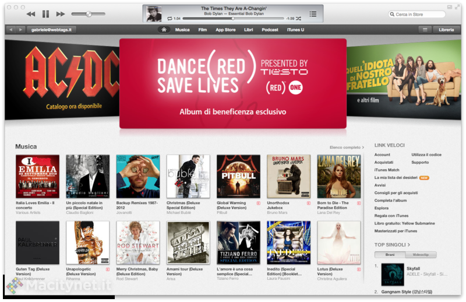Open Christina Aguilera Lotus cover
Image resolution: width=466 pixels, height=302 pixels.
[339, 243]
